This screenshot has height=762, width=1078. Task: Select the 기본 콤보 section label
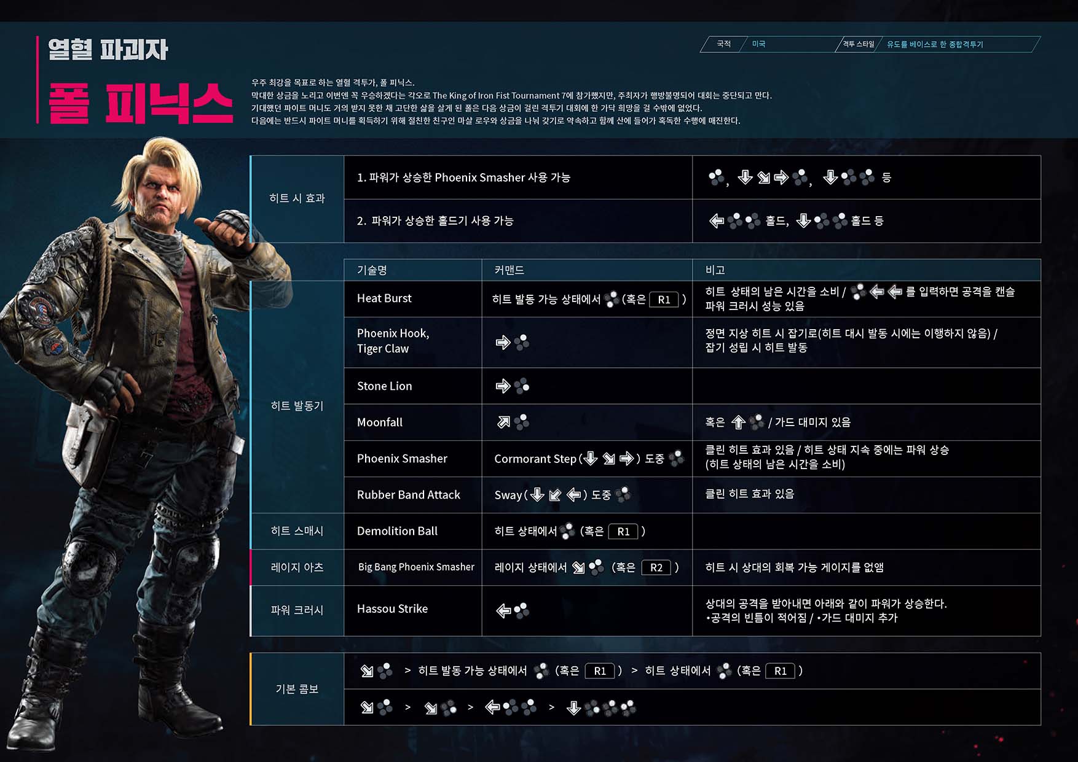pyautogui.click(x=297, y=690)
